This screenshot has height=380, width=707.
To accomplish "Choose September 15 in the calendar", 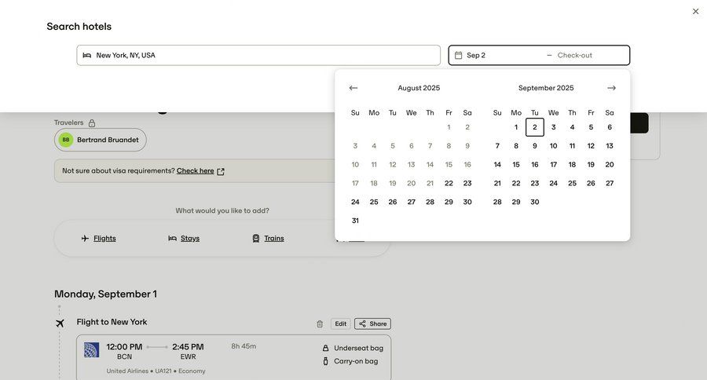I will point(516,165).
